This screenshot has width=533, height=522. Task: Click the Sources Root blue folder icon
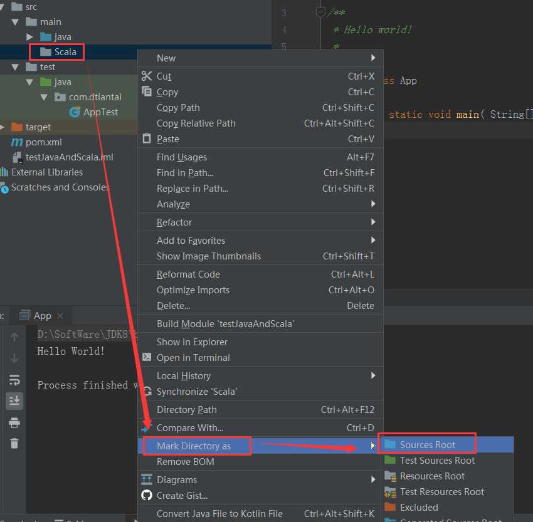(390, 444)
